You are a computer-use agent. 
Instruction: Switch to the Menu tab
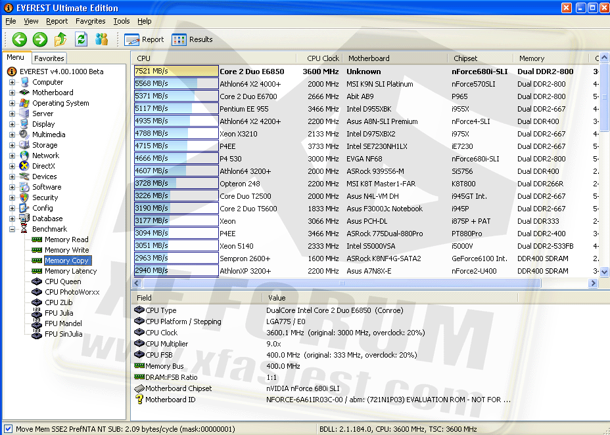pyautogui.click(x=16, y=57)
